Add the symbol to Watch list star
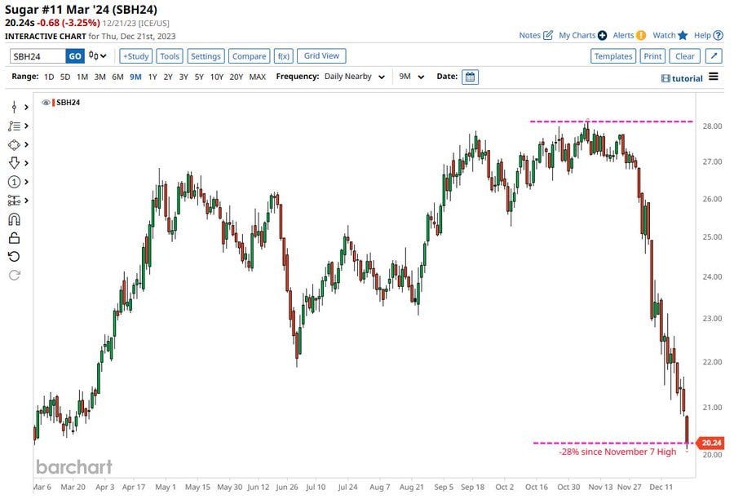Viewport: 734px width, 499px height. click(682, 35)
